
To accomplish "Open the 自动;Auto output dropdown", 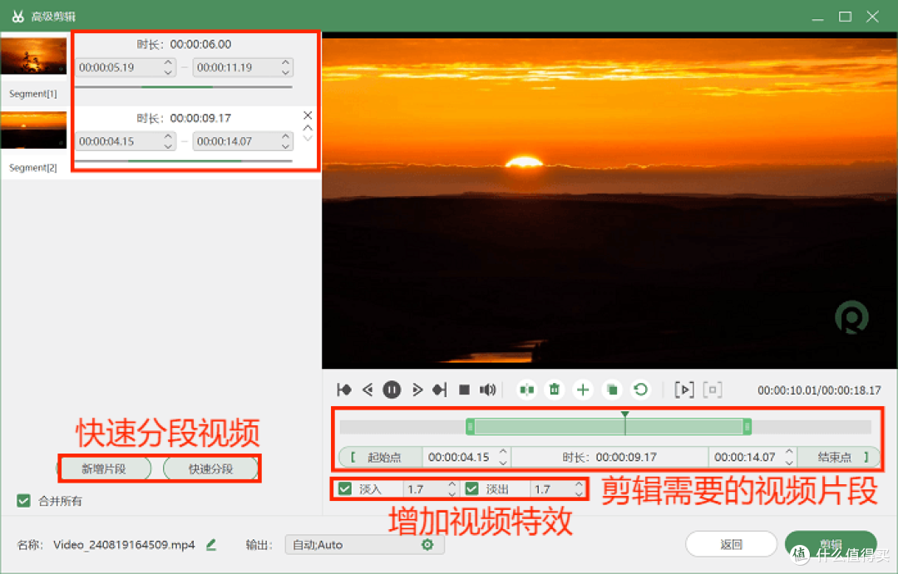I will (x=364, y=544).
